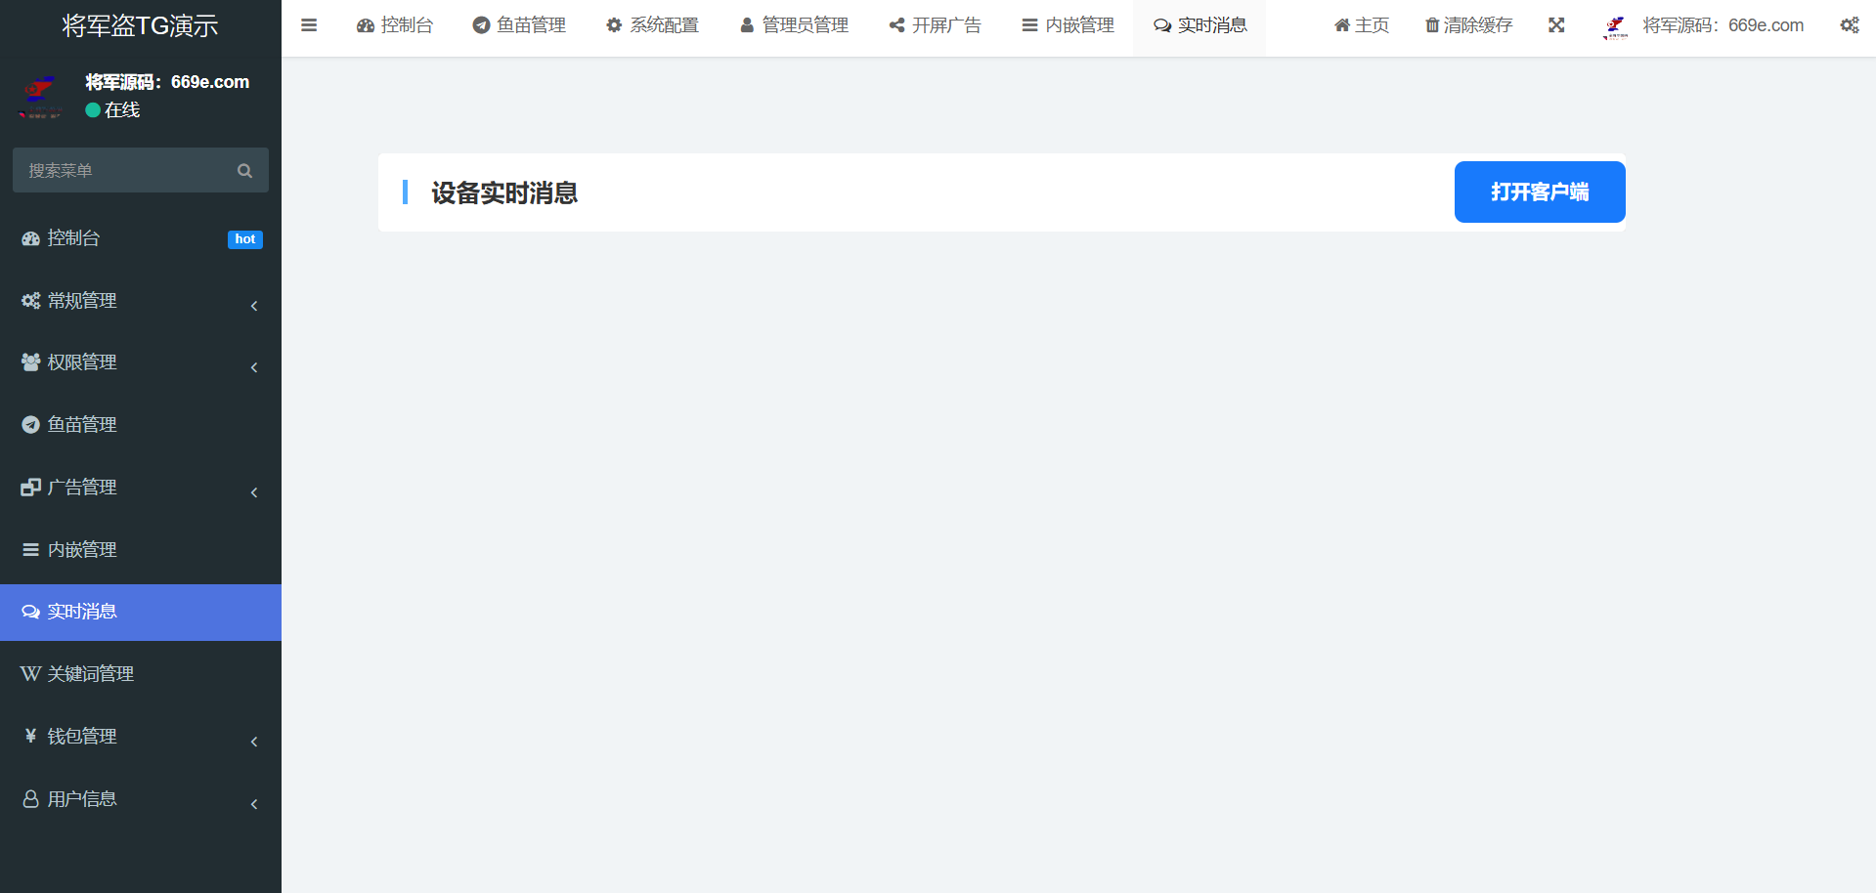Viewport: 1876px width, 893px height.
Task: Click the W icon beside 关键词管理
Action: (31, 674)
